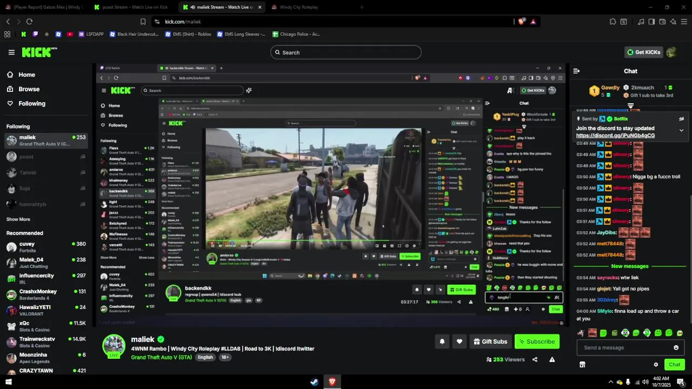This screenshot has height=389, width=692.
Task: Click the 18+ stream tag
Action: (225, 357)
